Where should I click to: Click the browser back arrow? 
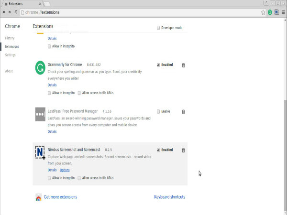[x=4, y=12]
